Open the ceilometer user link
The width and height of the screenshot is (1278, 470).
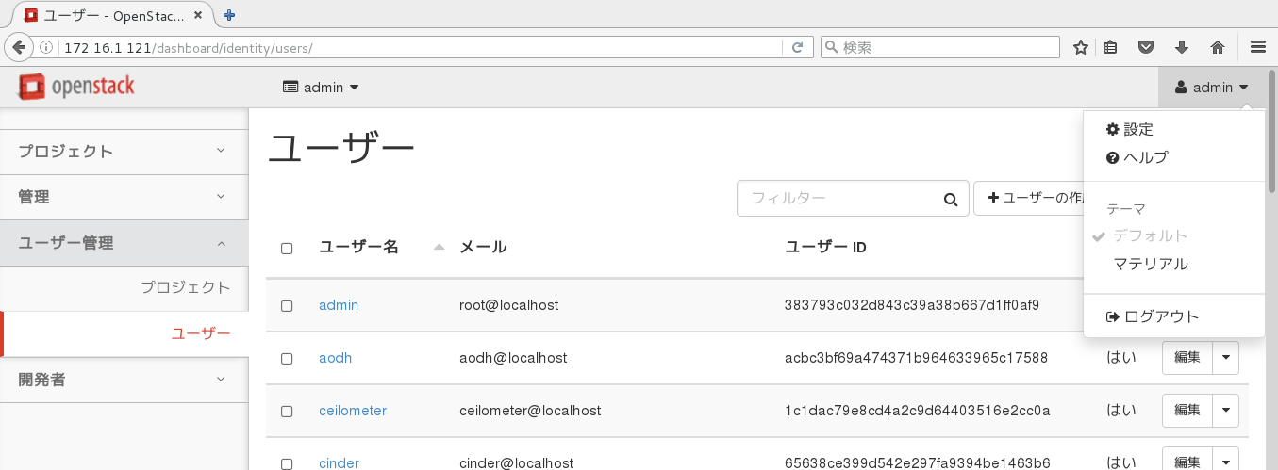[353, 411]
